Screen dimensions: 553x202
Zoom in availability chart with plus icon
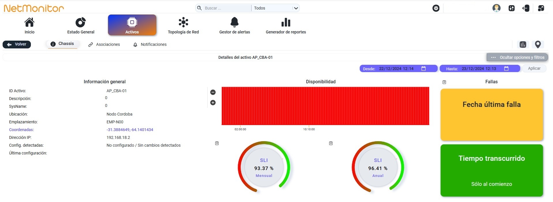click(213, 103)
